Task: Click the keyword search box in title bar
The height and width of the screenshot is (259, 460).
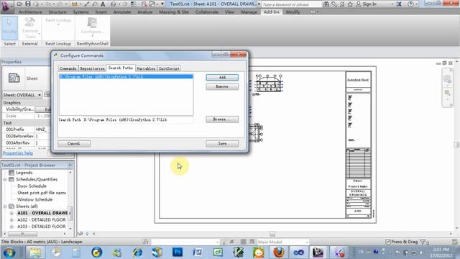Action: pyautogui.click(x=291, y=4)
